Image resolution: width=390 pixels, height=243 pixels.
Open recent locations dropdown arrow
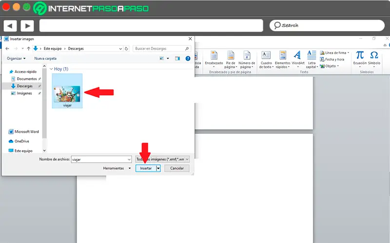(x=22, y=49)
